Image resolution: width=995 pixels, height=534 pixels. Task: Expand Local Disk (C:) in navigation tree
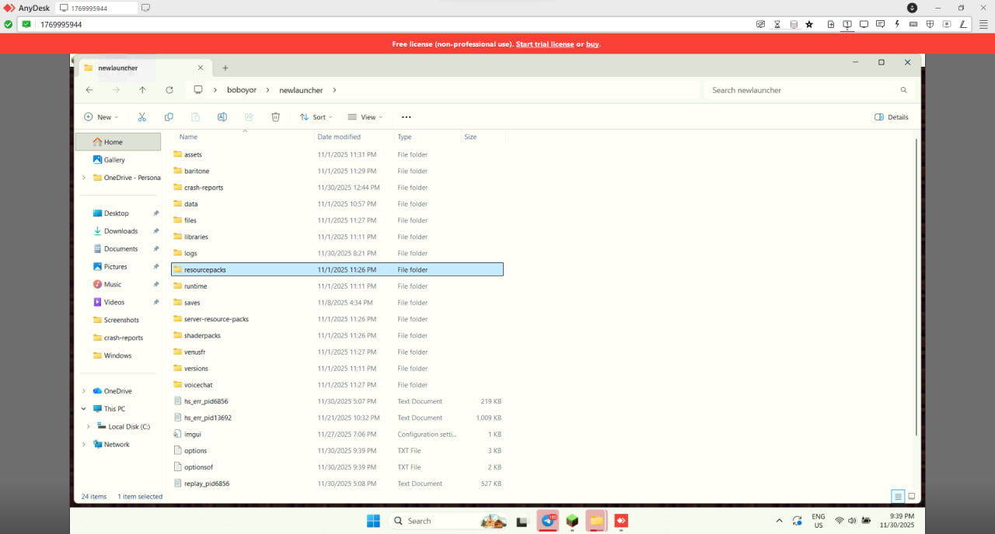coord(89,427)
